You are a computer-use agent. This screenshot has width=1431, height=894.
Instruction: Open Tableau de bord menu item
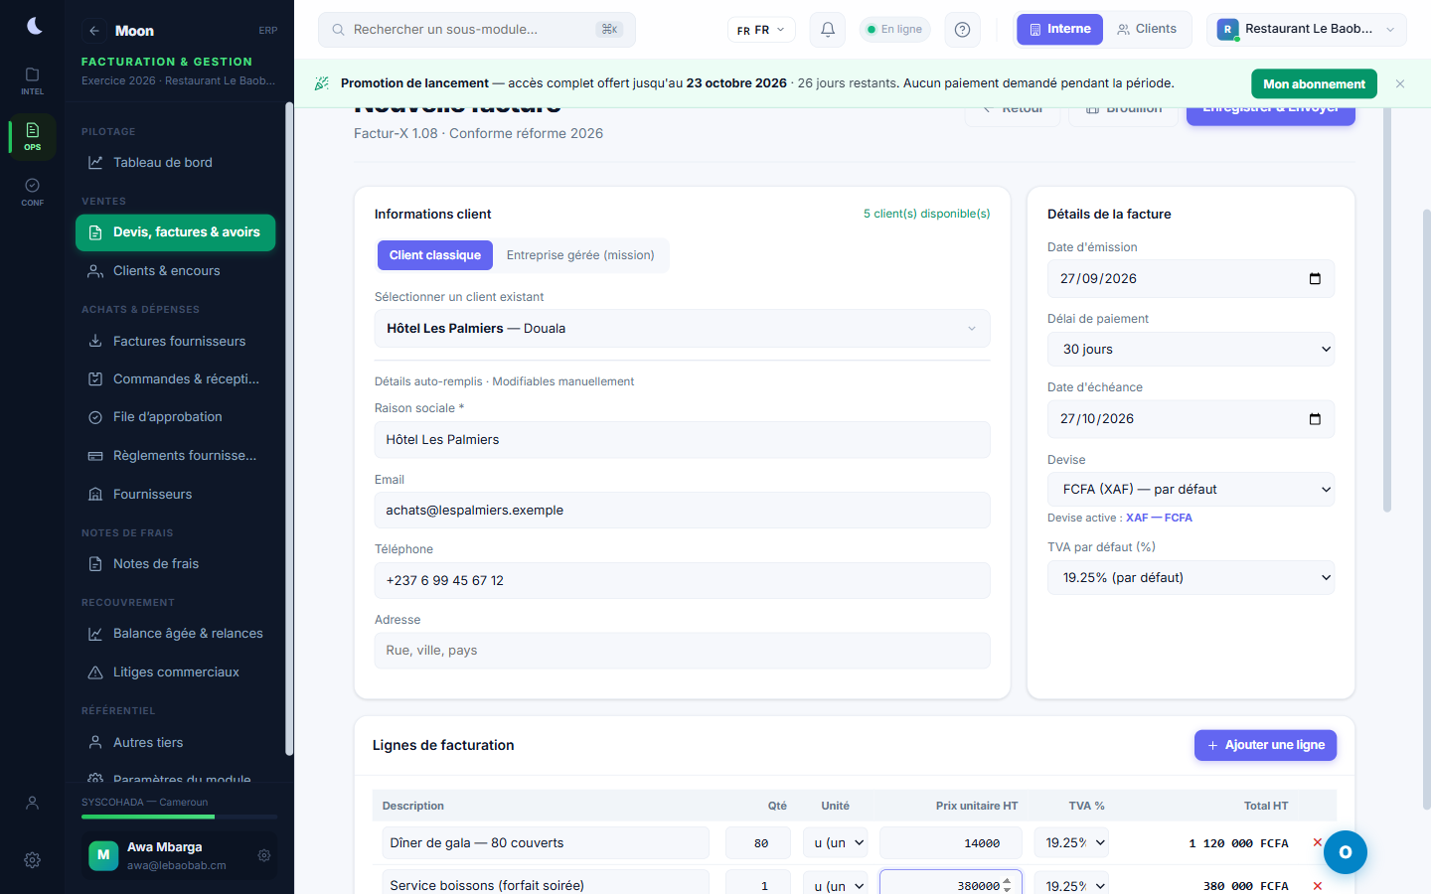point(175,162)
